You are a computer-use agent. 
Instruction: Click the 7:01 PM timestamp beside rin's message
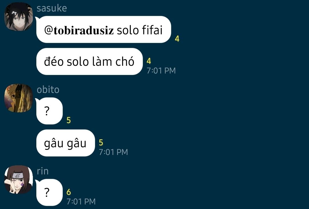tap(81, 202)
